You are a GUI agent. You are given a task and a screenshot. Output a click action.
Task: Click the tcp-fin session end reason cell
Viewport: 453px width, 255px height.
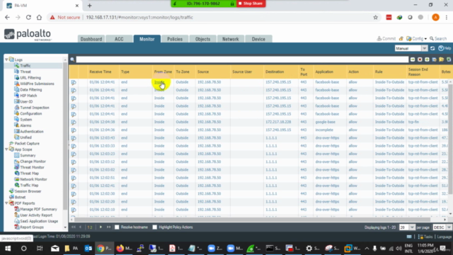[413, 122]
